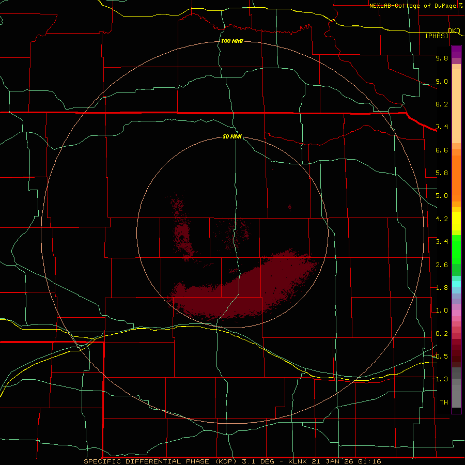This screenshot has height=465, width=465.
Task: Click the [PHAS] units label
Action: (x=437, y=36)
